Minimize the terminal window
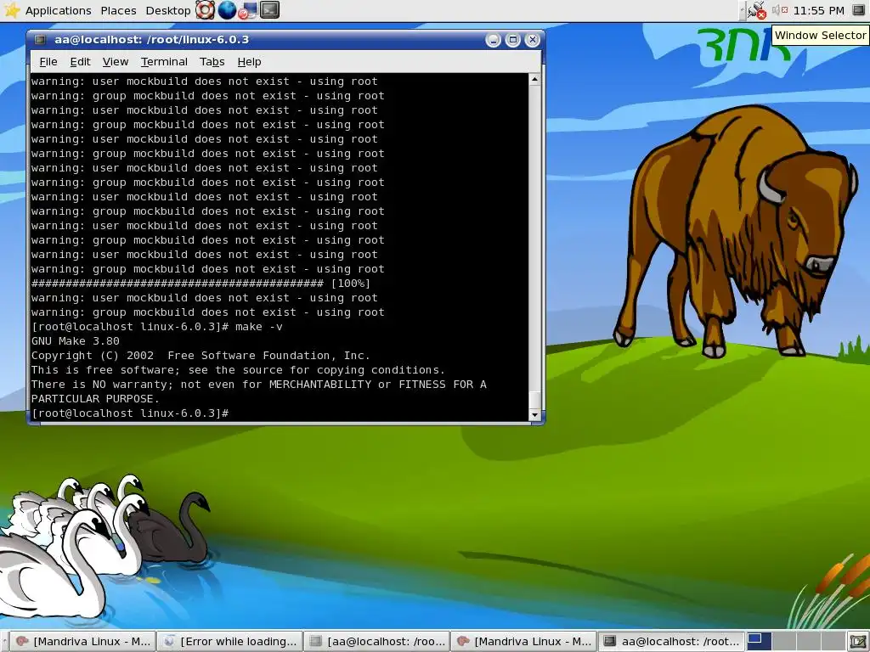This screenshot has height=652, width=870. tap(494, 40)
